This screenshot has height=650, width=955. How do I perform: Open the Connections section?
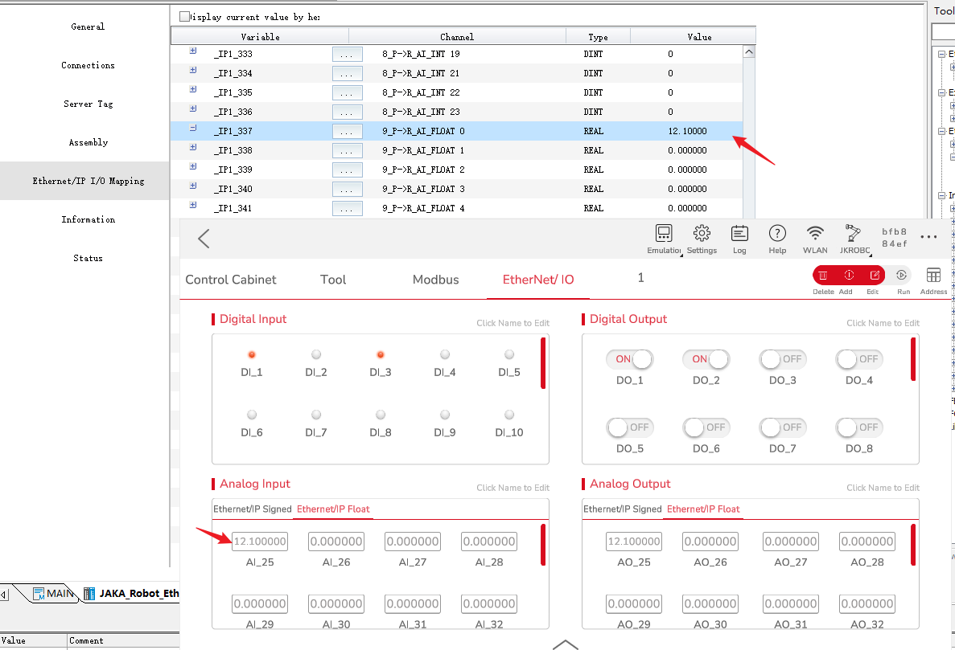[x=88, y=65]
